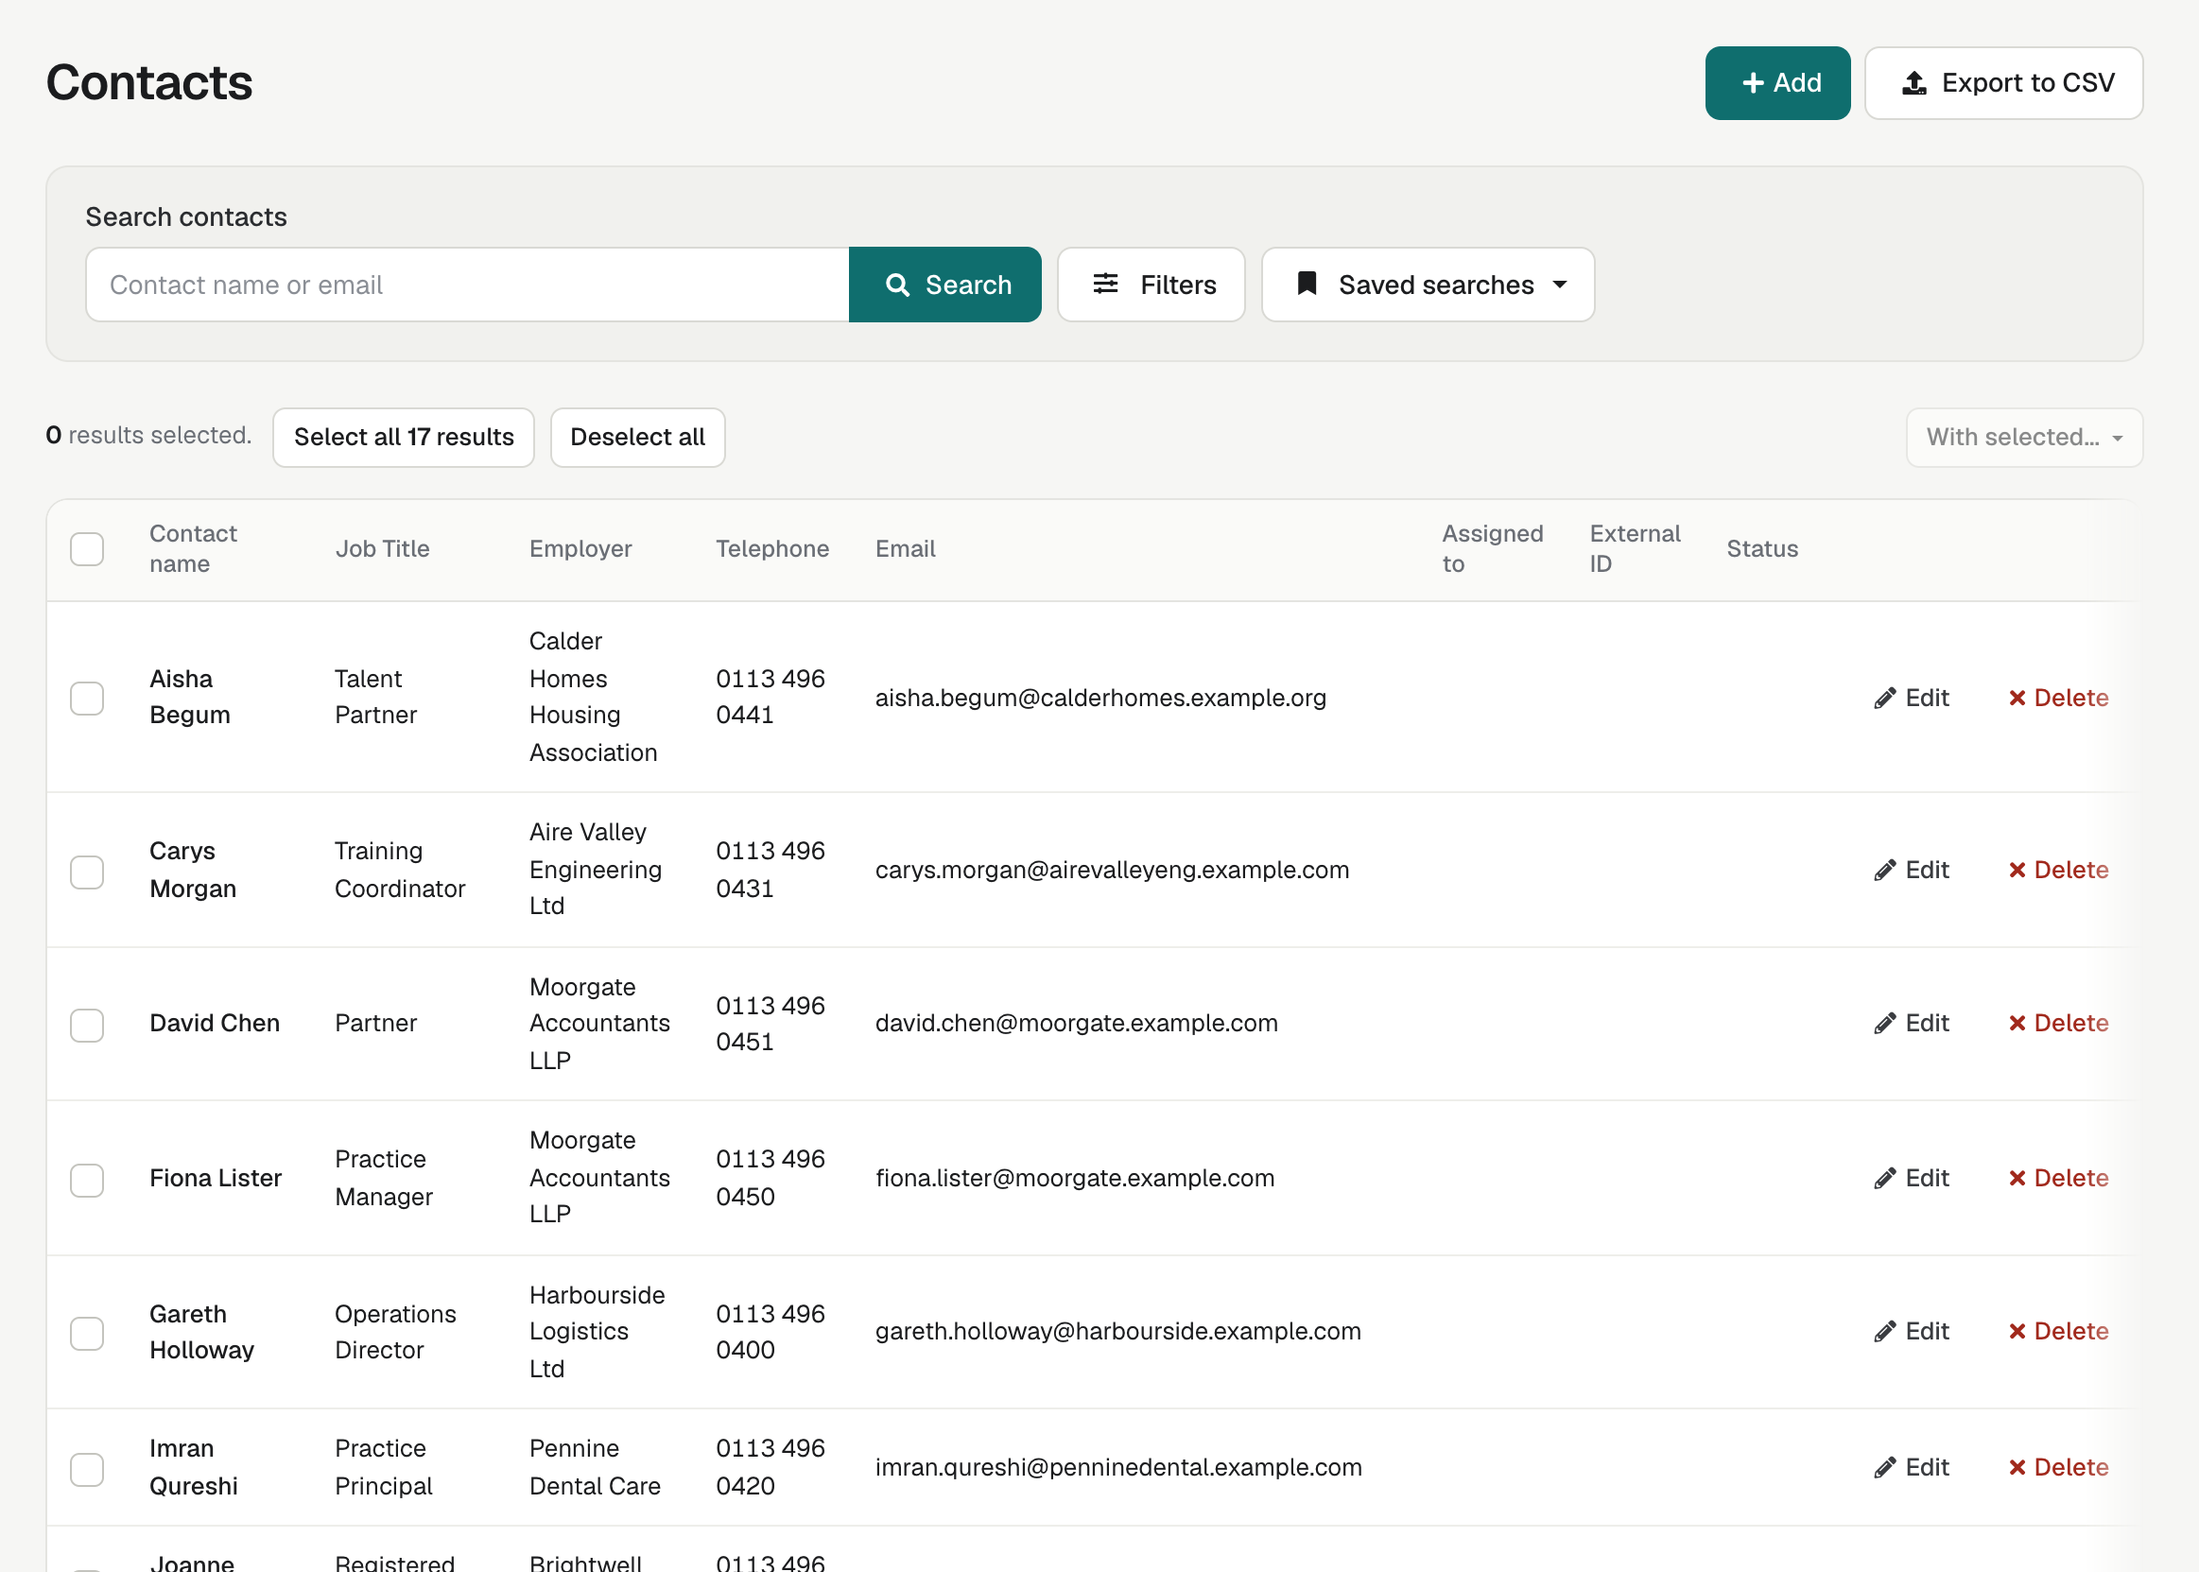Click the Pennine Dental Care employer cell
This screenshot has height=1572, width=2199.
tap(596, 1467)
